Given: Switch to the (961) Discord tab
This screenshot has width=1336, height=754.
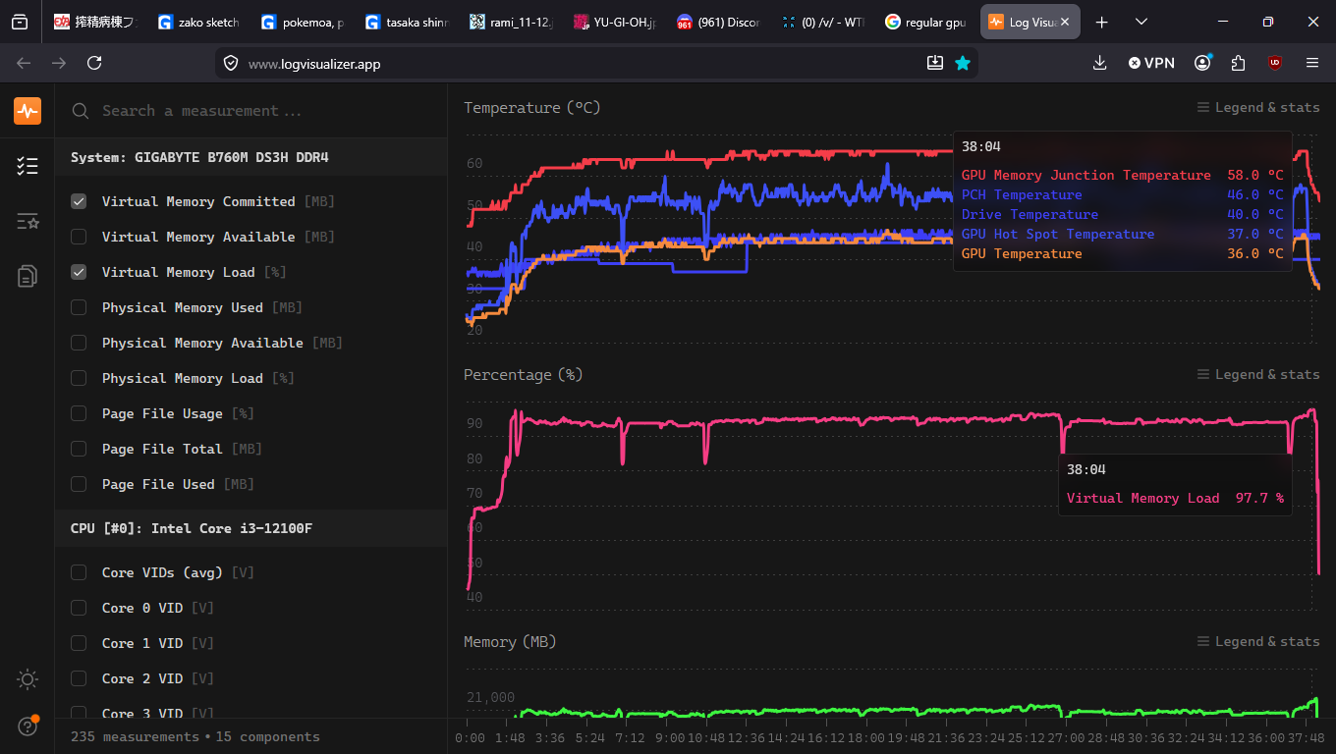Looking at the screenshot, I should pos(718,22).
